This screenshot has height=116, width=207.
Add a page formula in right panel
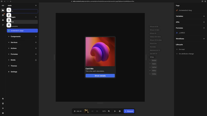coord(204,28)
